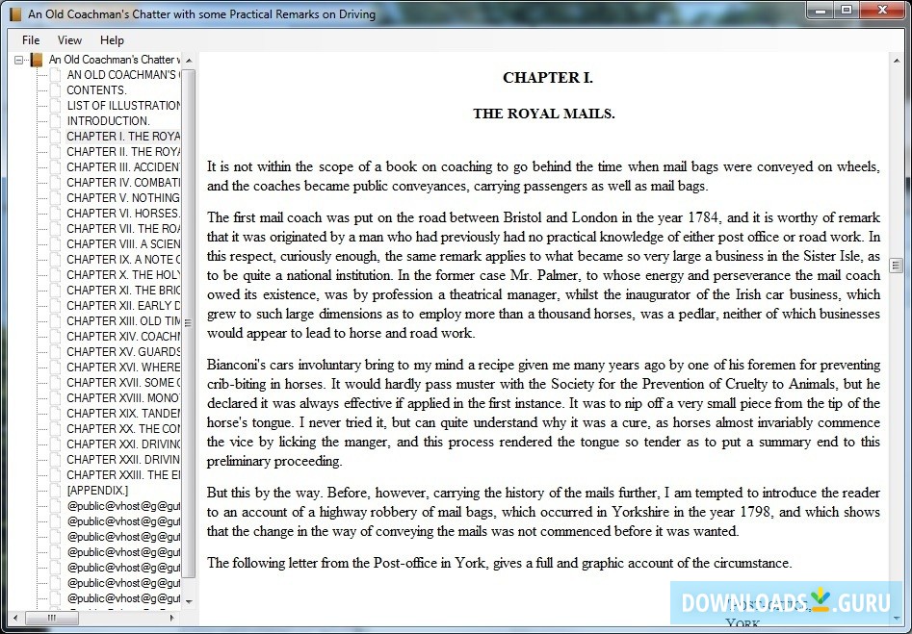Open the View menu
This screenshot has height=634, width=912.
coord(69,40)
